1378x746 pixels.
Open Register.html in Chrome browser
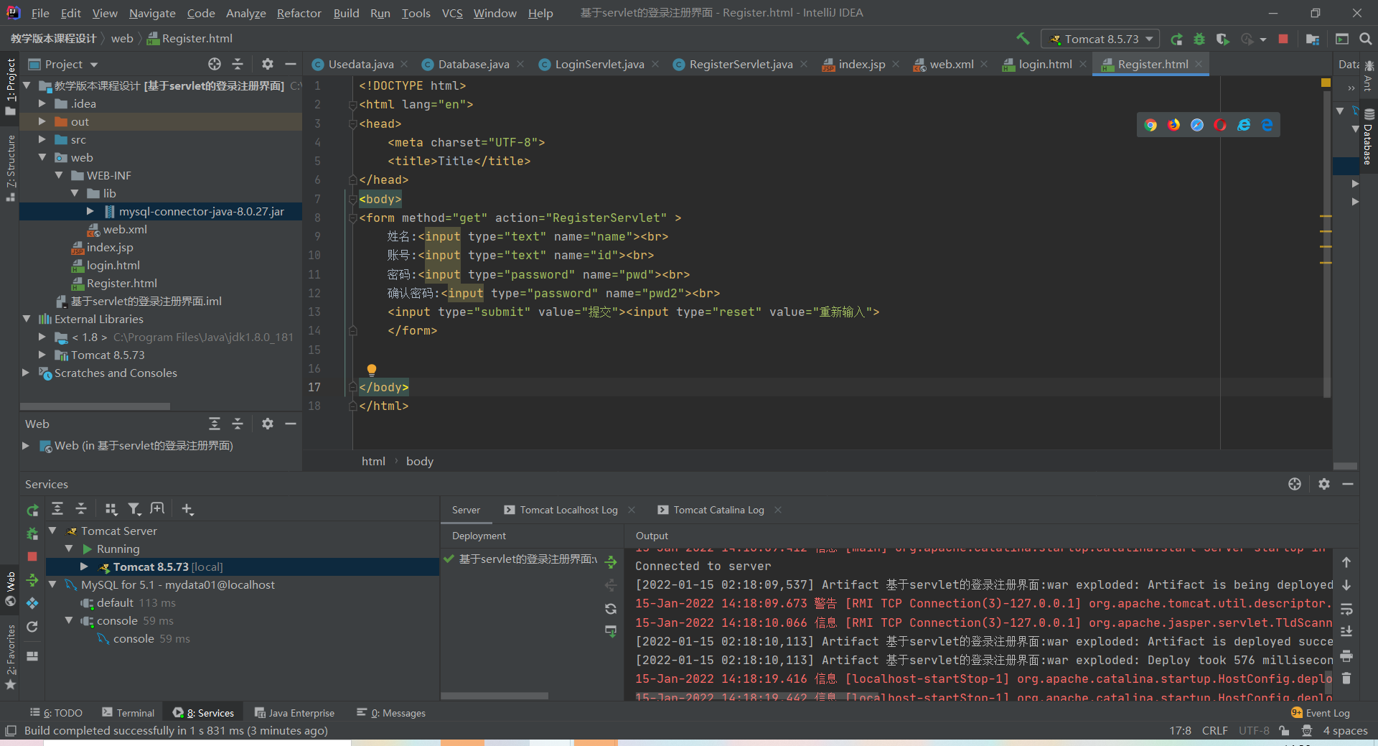(x=1150, y=125)
